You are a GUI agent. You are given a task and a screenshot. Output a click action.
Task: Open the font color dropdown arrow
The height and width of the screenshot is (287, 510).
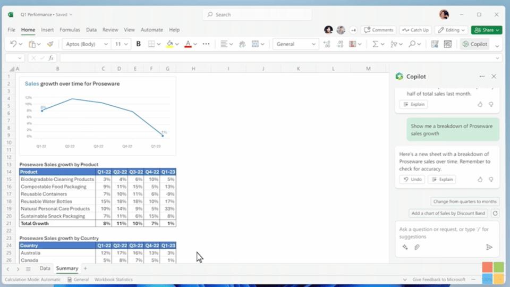click(195, 44)
